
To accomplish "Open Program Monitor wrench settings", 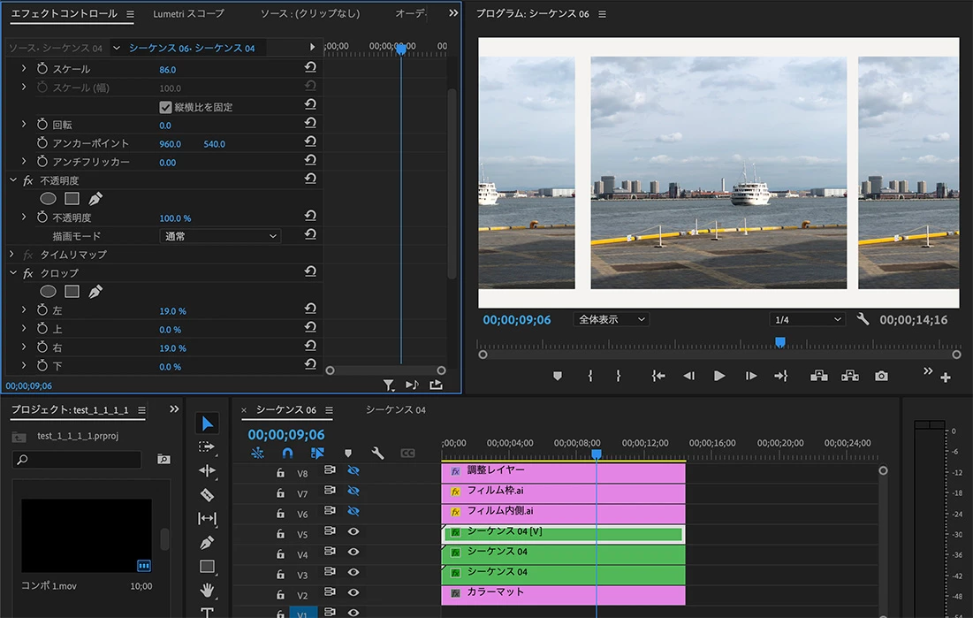I will (x=863, y=319).
